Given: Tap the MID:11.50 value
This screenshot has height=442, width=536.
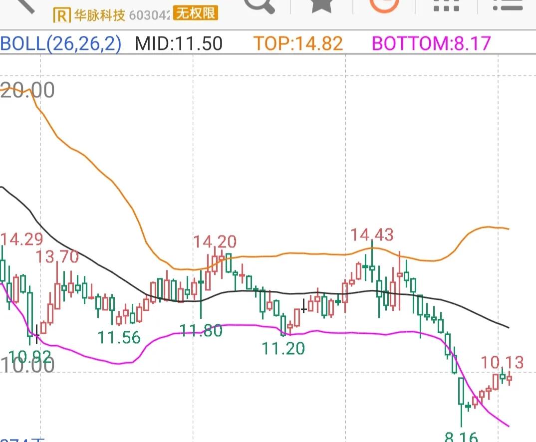Looking at the screenshot, I should pyautogui.click(x=179, y=44).
